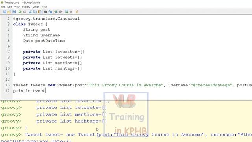Click editor line 'private List hashtags=[]'
Viewport: 252px width, 142px height.
click(x=52, y=69)
